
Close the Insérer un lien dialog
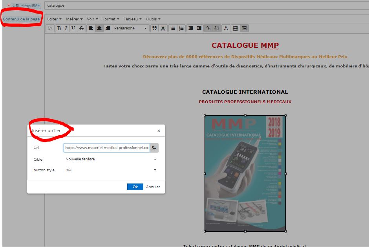coord(159,131)
